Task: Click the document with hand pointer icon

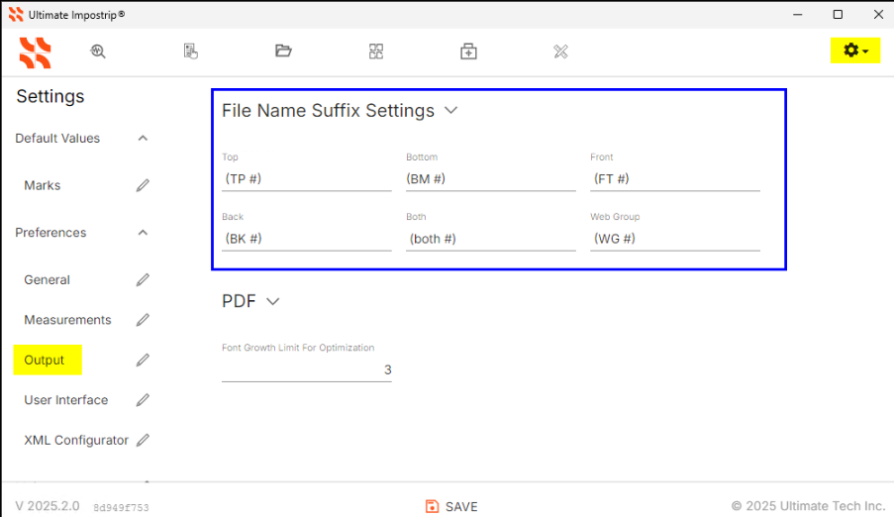Action: coord(191,52)
